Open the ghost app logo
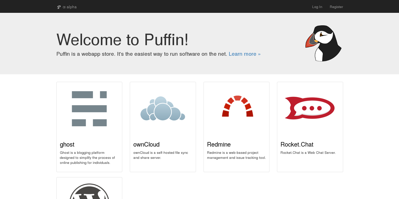The image size is (399, 199). tap(89, 109)
